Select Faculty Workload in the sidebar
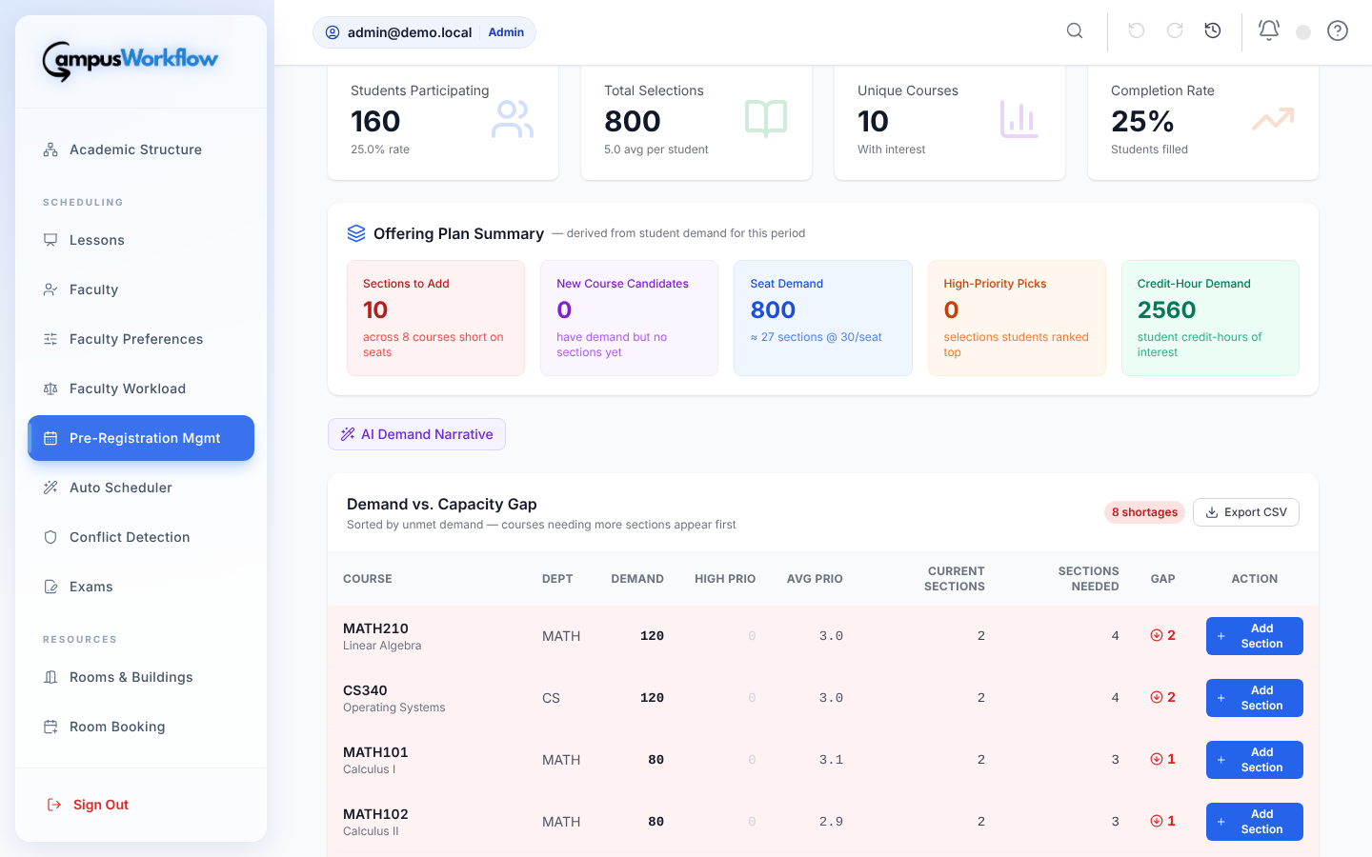The image size is (1372, 857). (141, 389)
